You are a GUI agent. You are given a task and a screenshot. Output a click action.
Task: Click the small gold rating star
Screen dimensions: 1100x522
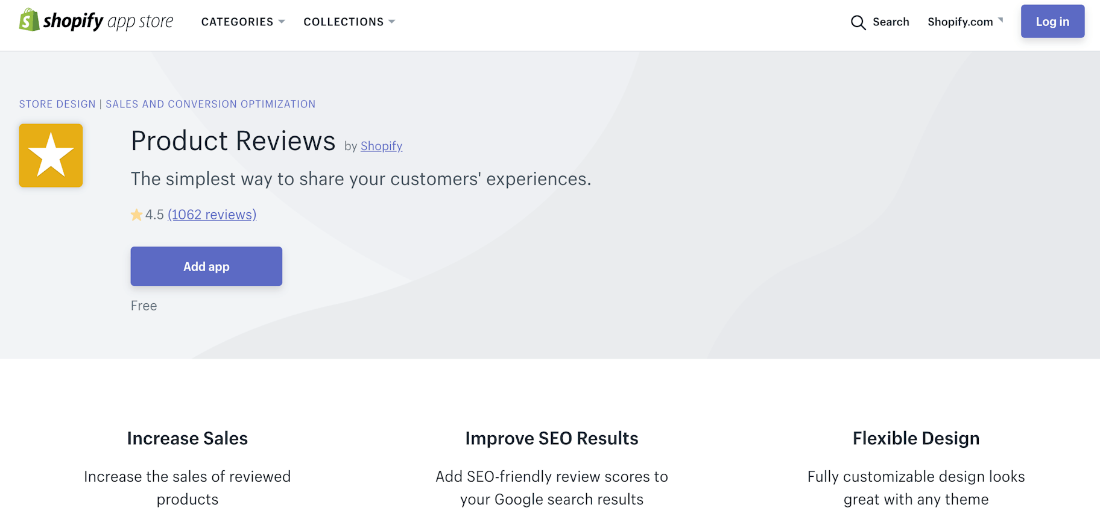pyautogui.click(x=137, y=215)
